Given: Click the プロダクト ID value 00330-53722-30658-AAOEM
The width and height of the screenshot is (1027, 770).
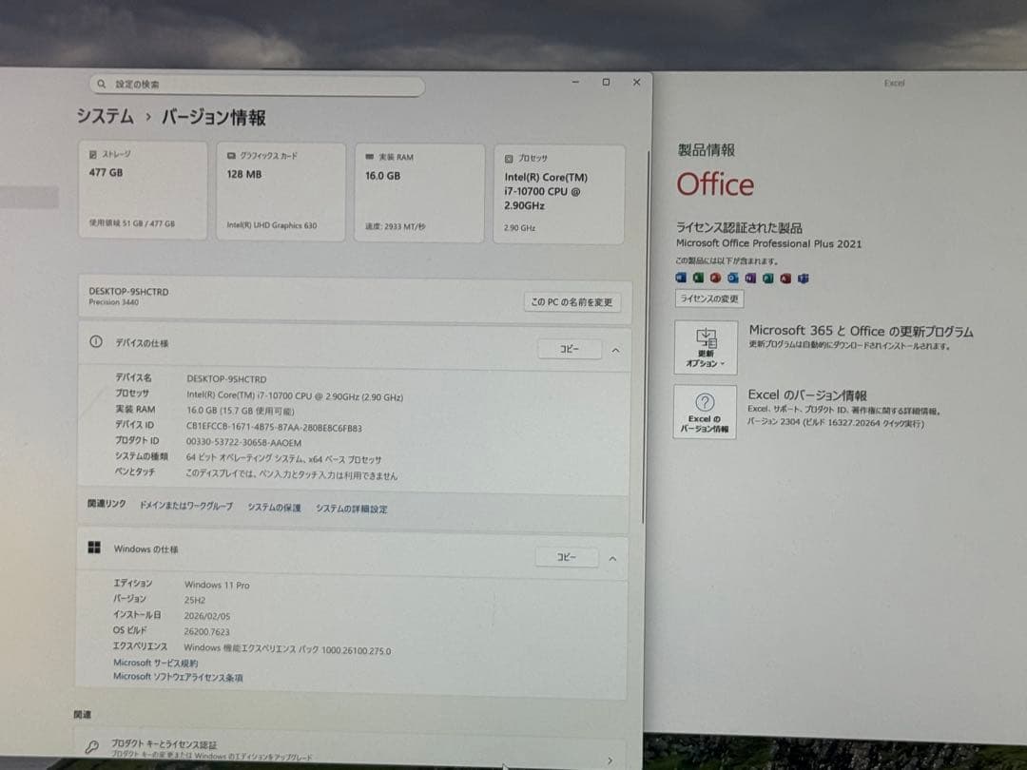Looking at the screenshot, I should [x=243, y=443].
